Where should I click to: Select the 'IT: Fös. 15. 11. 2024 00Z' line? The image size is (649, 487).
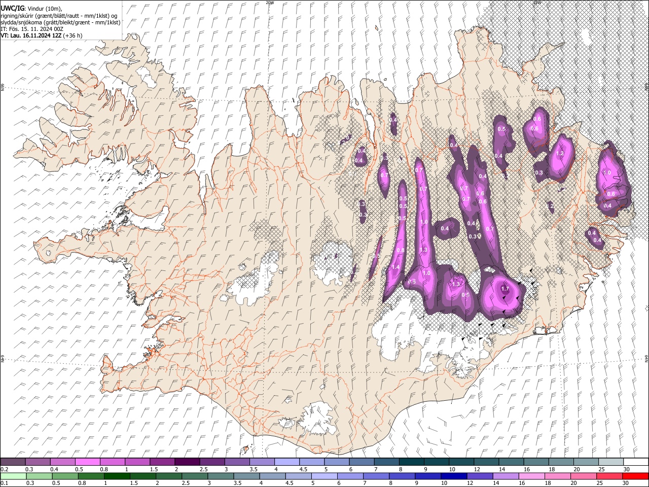32,29
